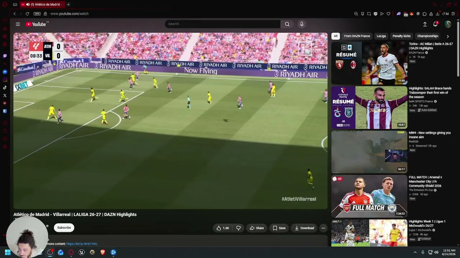Share the video
This screenshot has width=460, height=258.
[257, 228]
